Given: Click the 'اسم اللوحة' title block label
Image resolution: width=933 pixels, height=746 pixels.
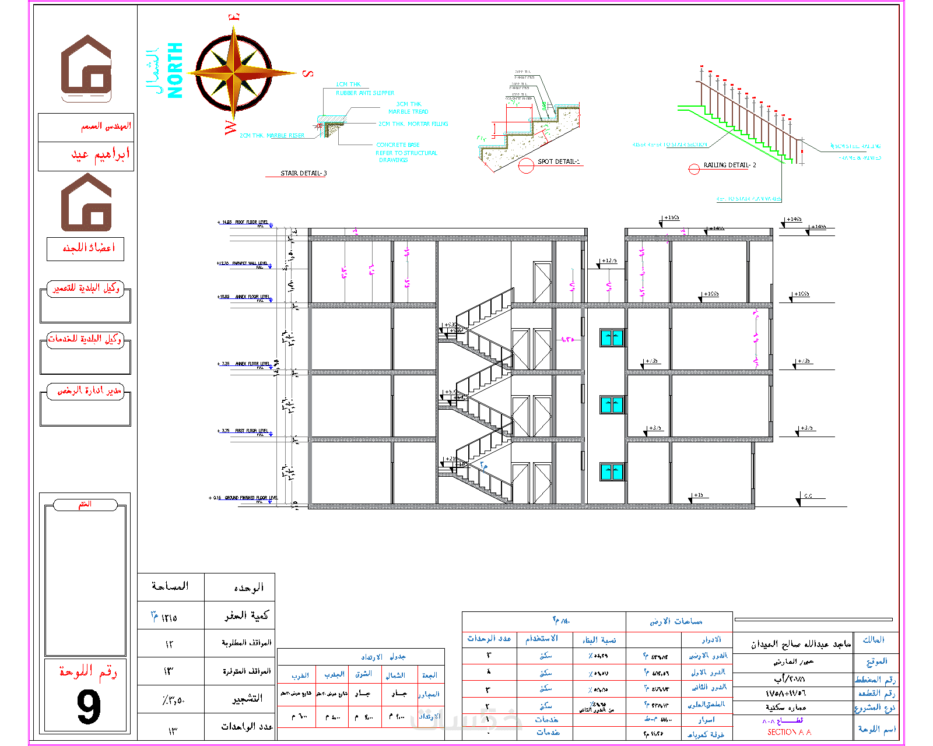Looking at the screenshot, I should (x=876, y=729).
